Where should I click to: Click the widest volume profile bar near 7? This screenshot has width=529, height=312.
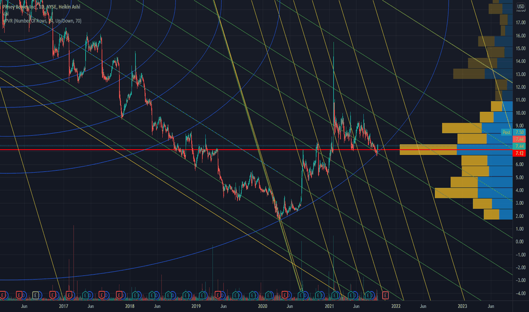(456, 149)
